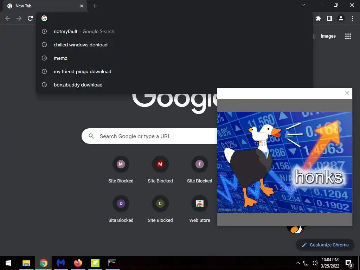Click the honks goose meme image
Viewport: 360px width, 270px height.
(x=285, y=162)
